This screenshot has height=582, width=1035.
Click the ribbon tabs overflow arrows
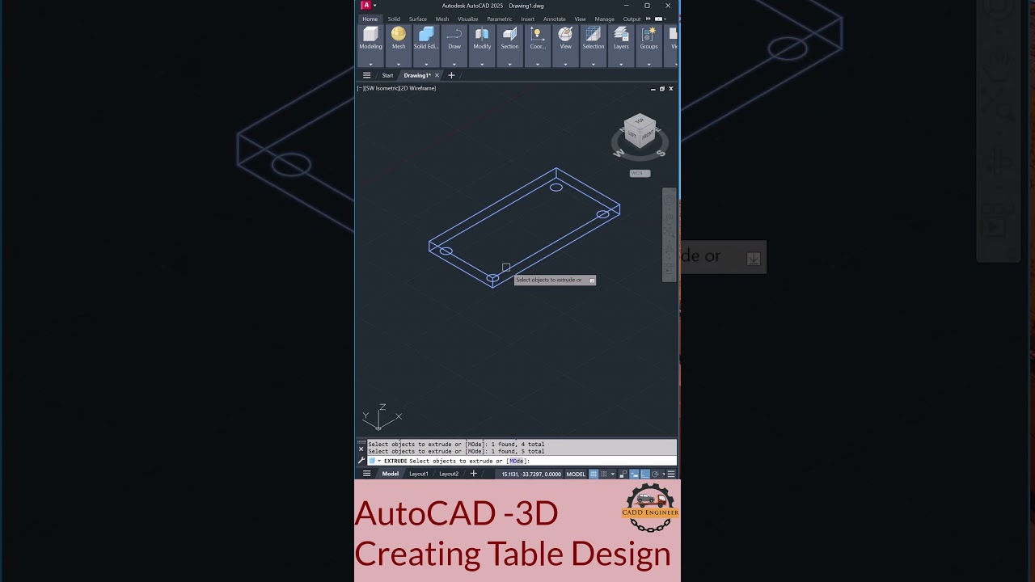(x=648, y=19)
